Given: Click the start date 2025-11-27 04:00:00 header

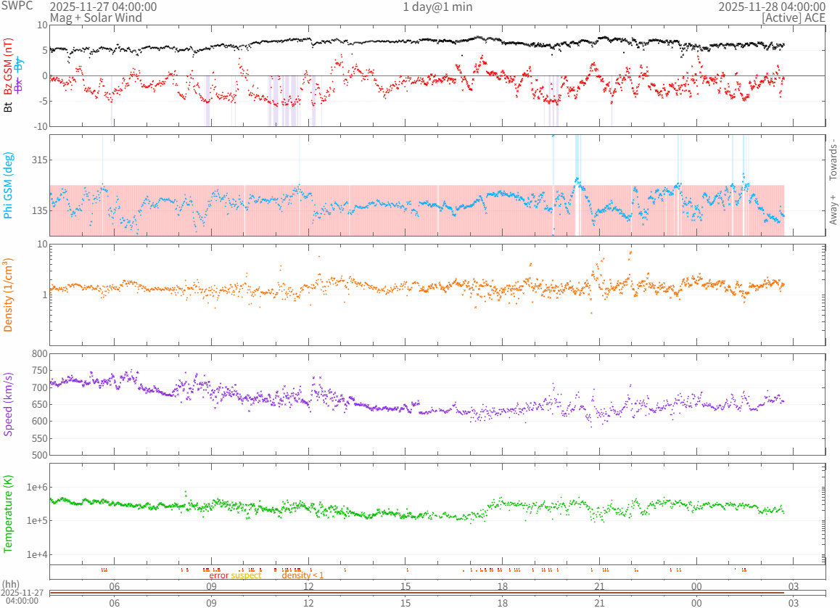Looking at the screenshot, I should 103,7.
